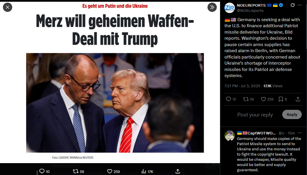View analytics via 17K bar chart icon
This screenshot has width=307, height=175.
(144, 171)
